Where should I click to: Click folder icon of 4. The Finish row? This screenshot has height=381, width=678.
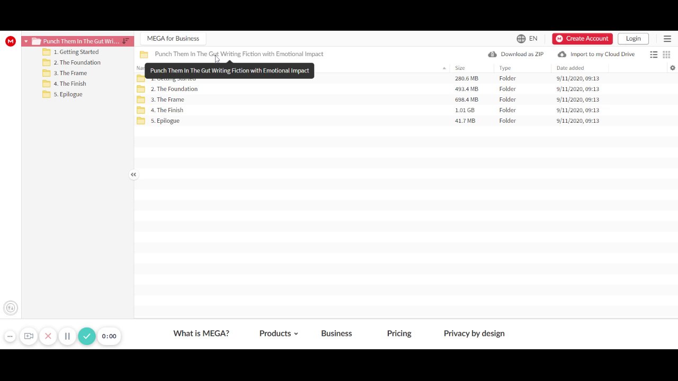click(x=140, y=110)
